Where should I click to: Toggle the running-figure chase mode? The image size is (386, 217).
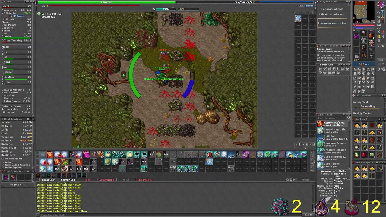pos(383,36)
